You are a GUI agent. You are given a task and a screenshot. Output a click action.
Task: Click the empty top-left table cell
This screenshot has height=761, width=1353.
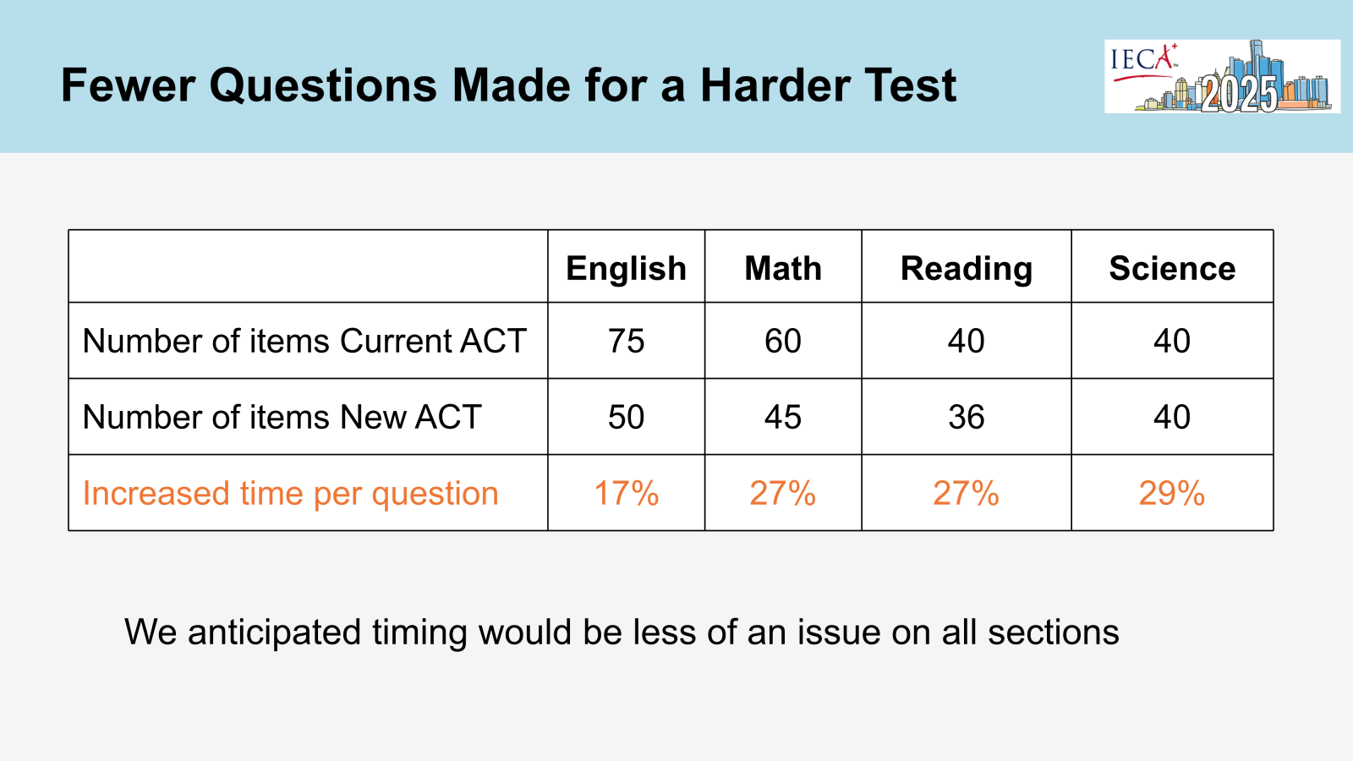(x=308, y=266)
